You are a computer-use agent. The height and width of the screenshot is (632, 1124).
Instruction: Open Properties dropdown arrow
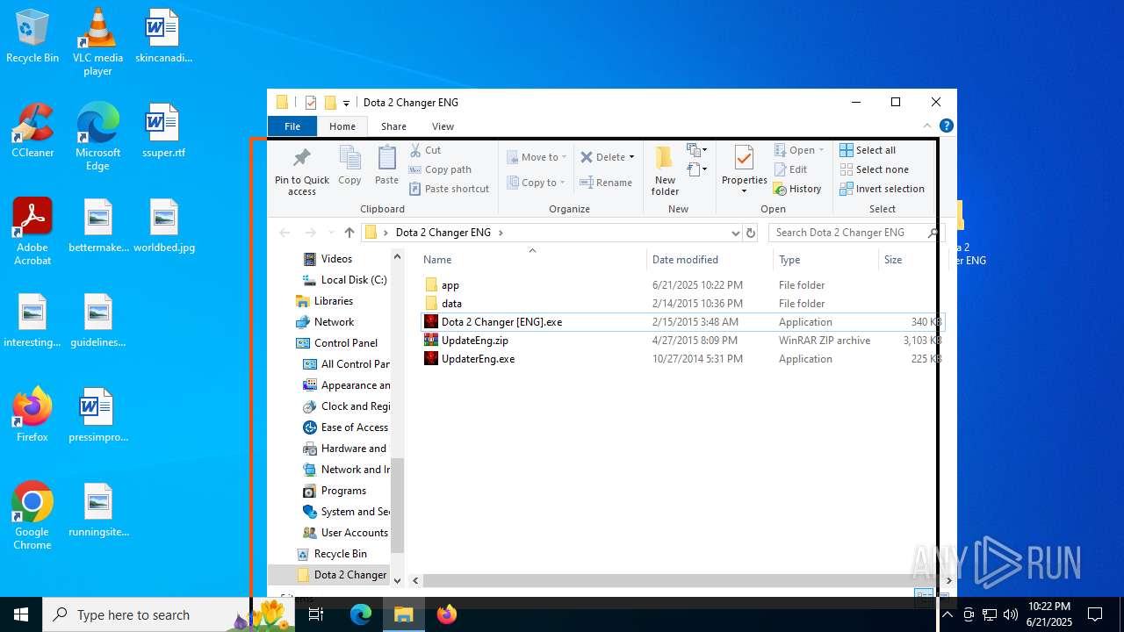coord(744,191)
